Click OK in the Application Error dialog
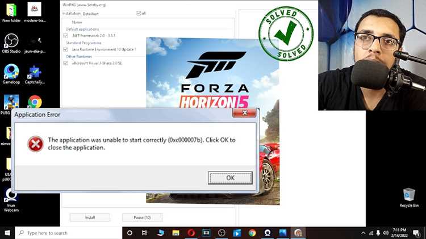This screenshot has width=426, height=239. tap(230, 178)
